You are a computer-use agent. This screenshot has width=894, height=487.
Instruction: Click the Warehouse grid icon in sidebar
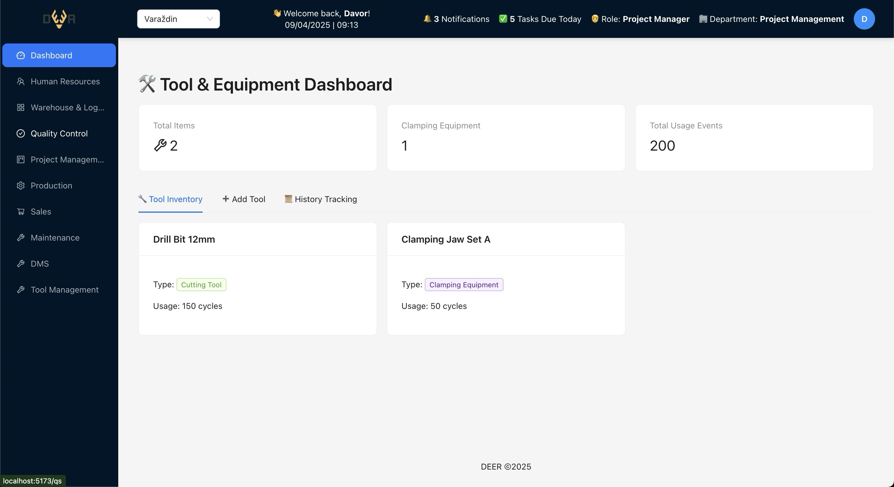coord(21,107)
